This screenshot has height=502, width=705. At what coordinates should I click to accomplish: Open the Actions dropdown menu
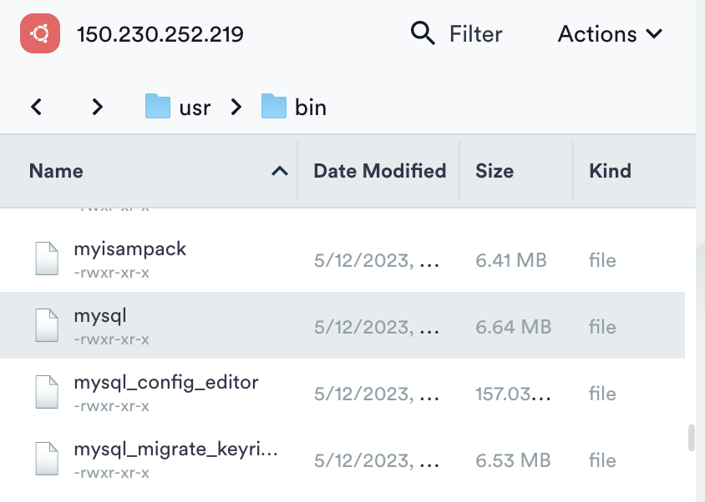tap(610, 33)
